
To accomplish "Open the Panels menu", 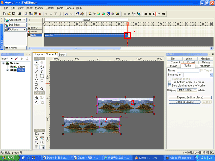I will pos(70,8).
